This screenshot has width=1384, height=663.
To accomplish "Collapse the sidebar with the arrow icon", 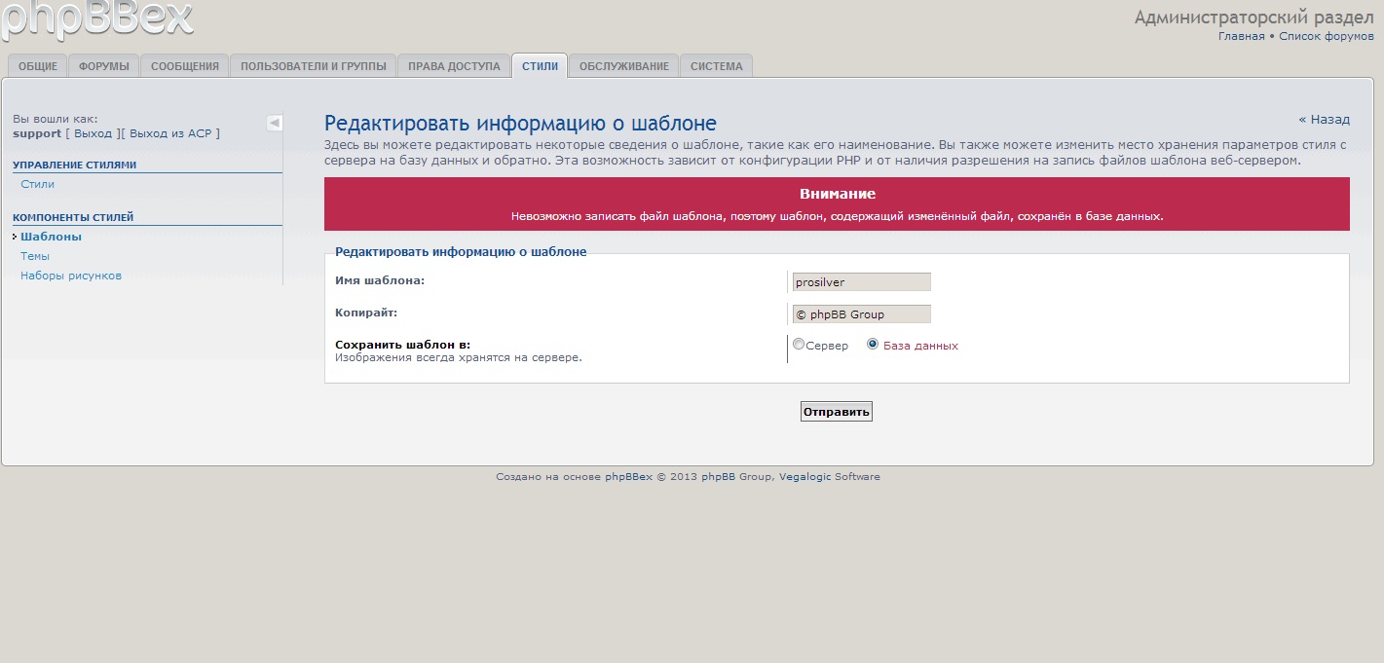I will click(x=275, y=123).
